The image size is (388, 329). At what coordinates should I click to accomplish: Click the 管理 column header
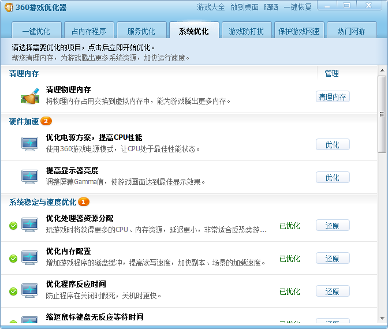pos(331,73)
